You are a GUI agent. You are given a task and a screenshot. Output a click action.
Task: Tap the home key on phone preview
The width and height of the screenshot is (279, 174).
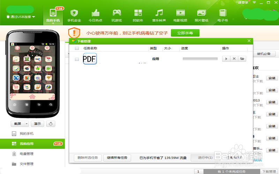15,105
